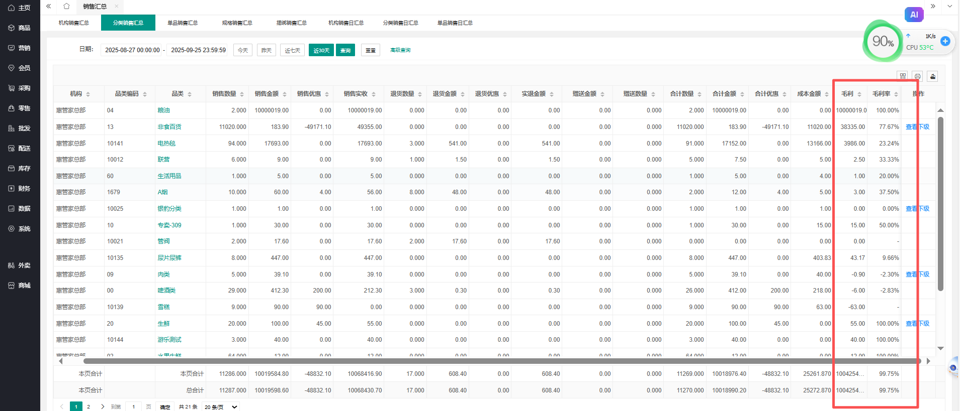
Task: View 查看下级 for 生鲜 row
Action: 917,324
